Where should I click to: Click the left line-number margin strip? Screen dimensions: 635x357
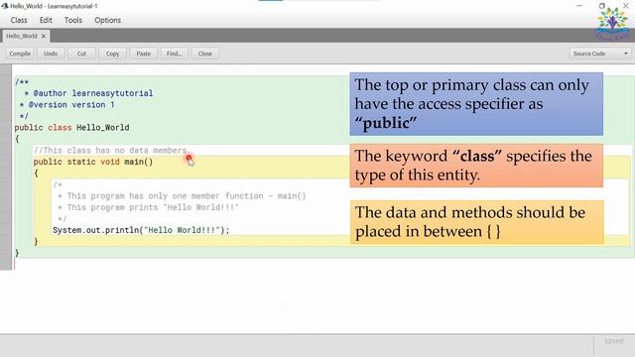point(6,167)
